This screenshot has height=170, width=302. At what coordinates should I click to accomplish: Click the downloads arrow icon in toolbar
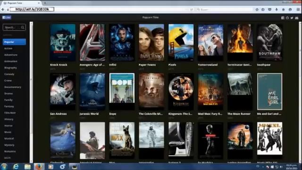[277, 9]
